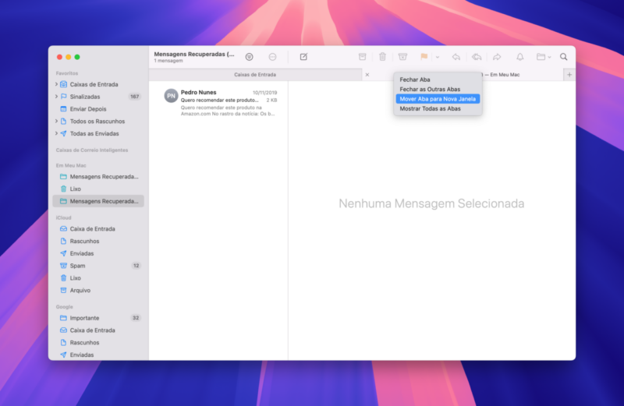Open the Arquivo mailbox

[98, 291]
